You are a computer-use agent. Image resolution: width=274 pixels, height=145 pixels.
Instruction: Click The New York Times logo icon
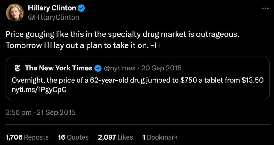pyautogui.click(x=17, y=68)
